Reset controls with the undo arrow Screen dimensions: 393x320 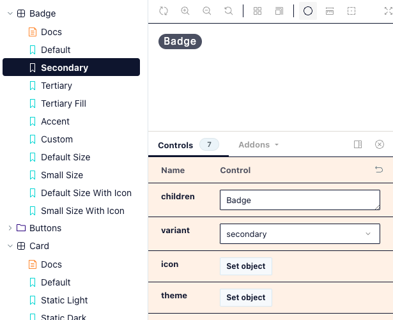point(379,170)
